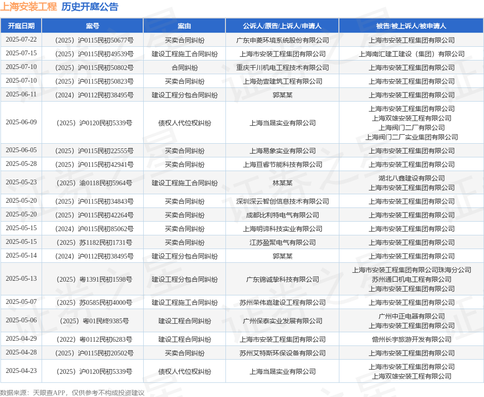Click the 公诉人/原告/上诉人/申请人 column header
484x397 pixels.
(x=282, y=26)
